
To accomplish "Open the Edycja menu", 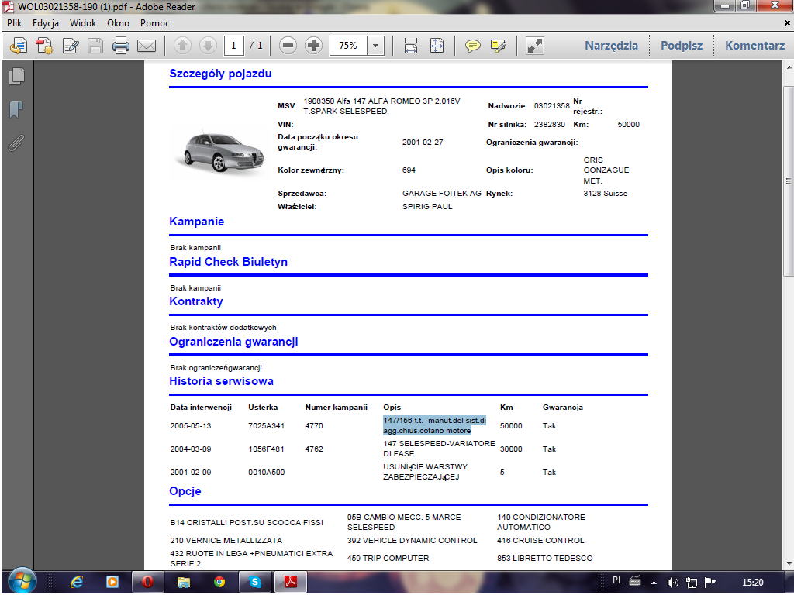I will pos(46,23).
